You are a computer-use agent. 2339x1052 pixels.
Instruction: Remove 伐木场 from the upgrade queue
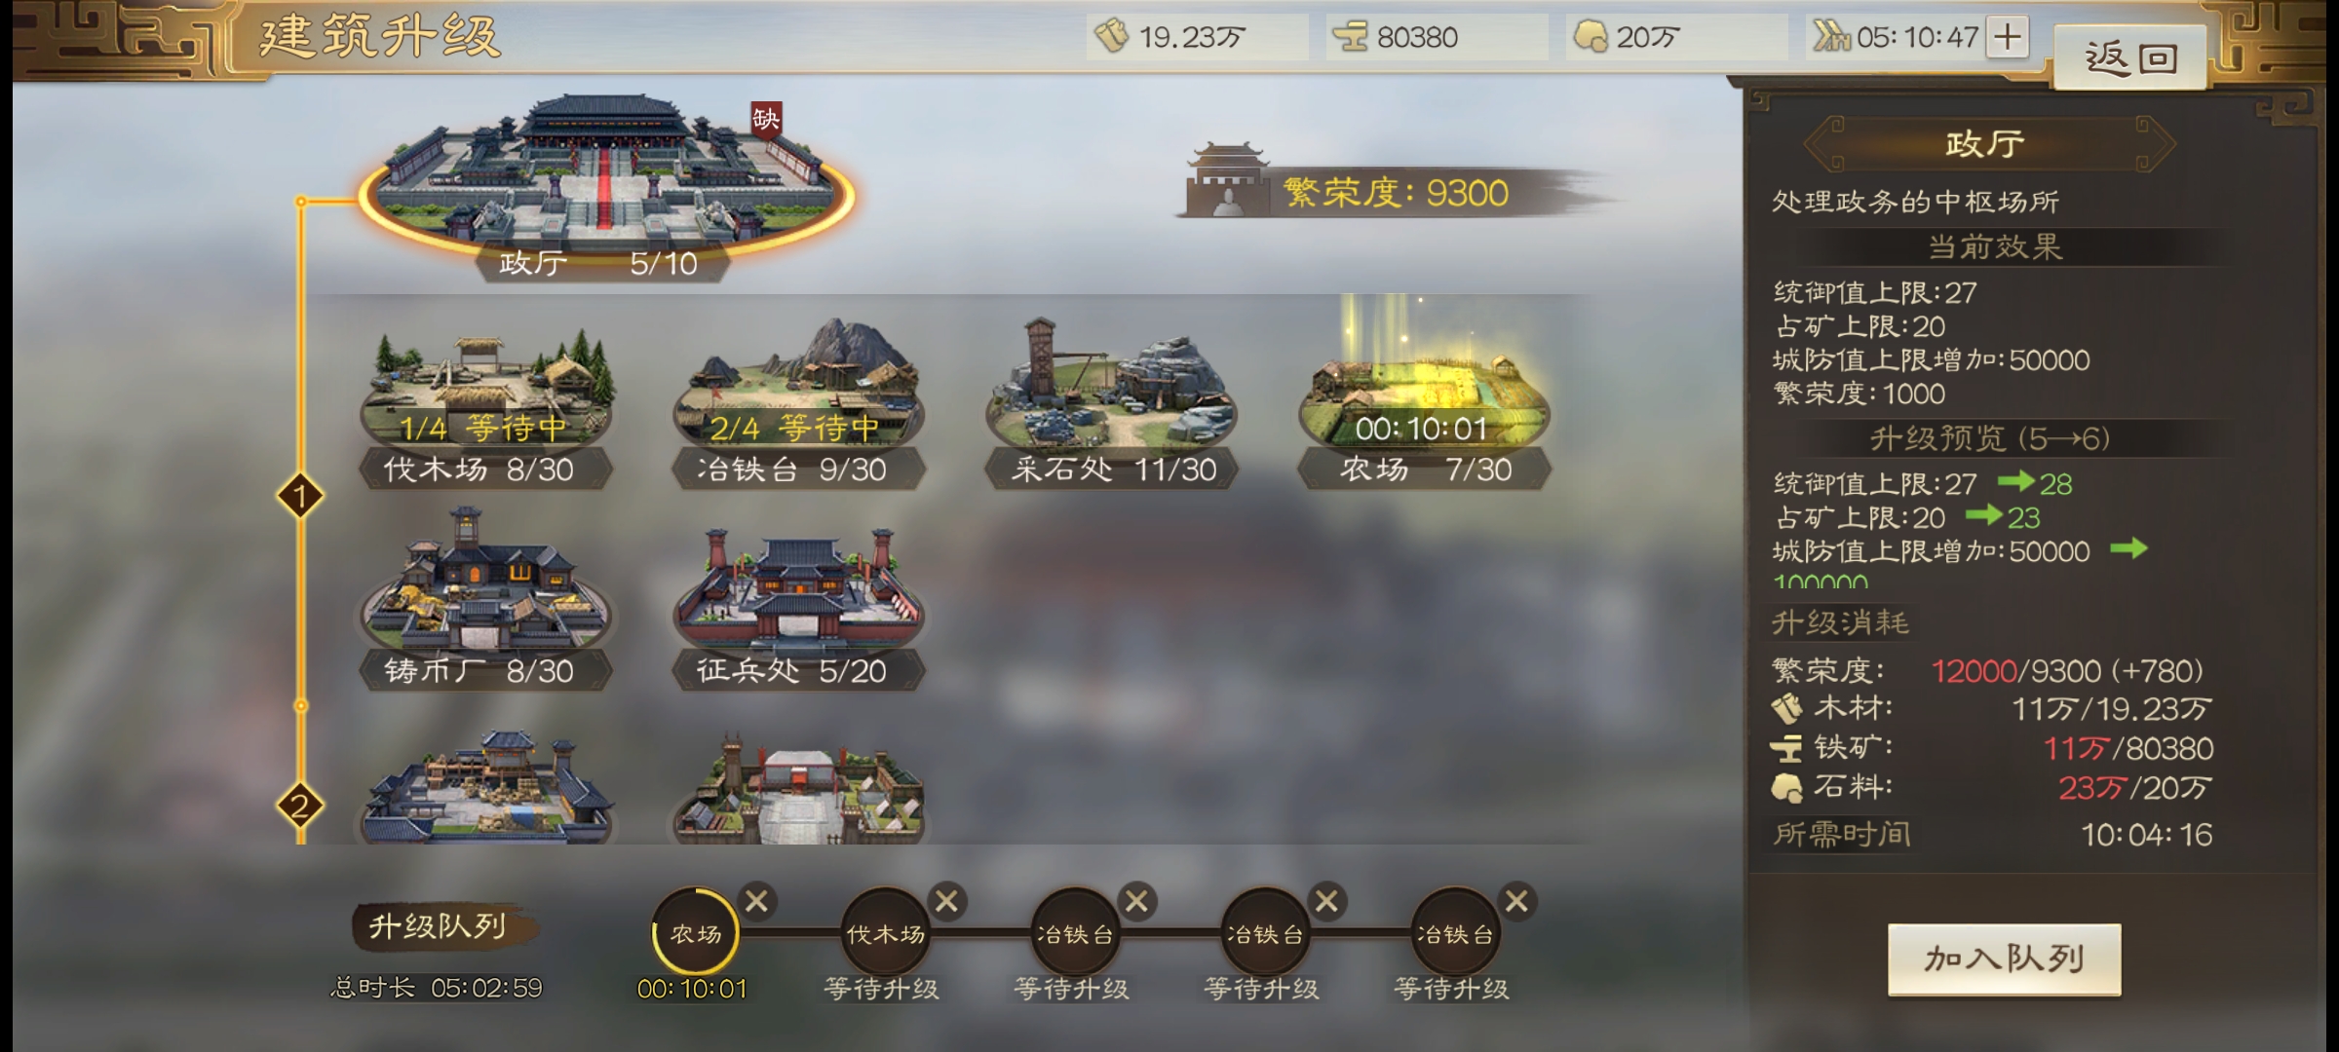946,902
